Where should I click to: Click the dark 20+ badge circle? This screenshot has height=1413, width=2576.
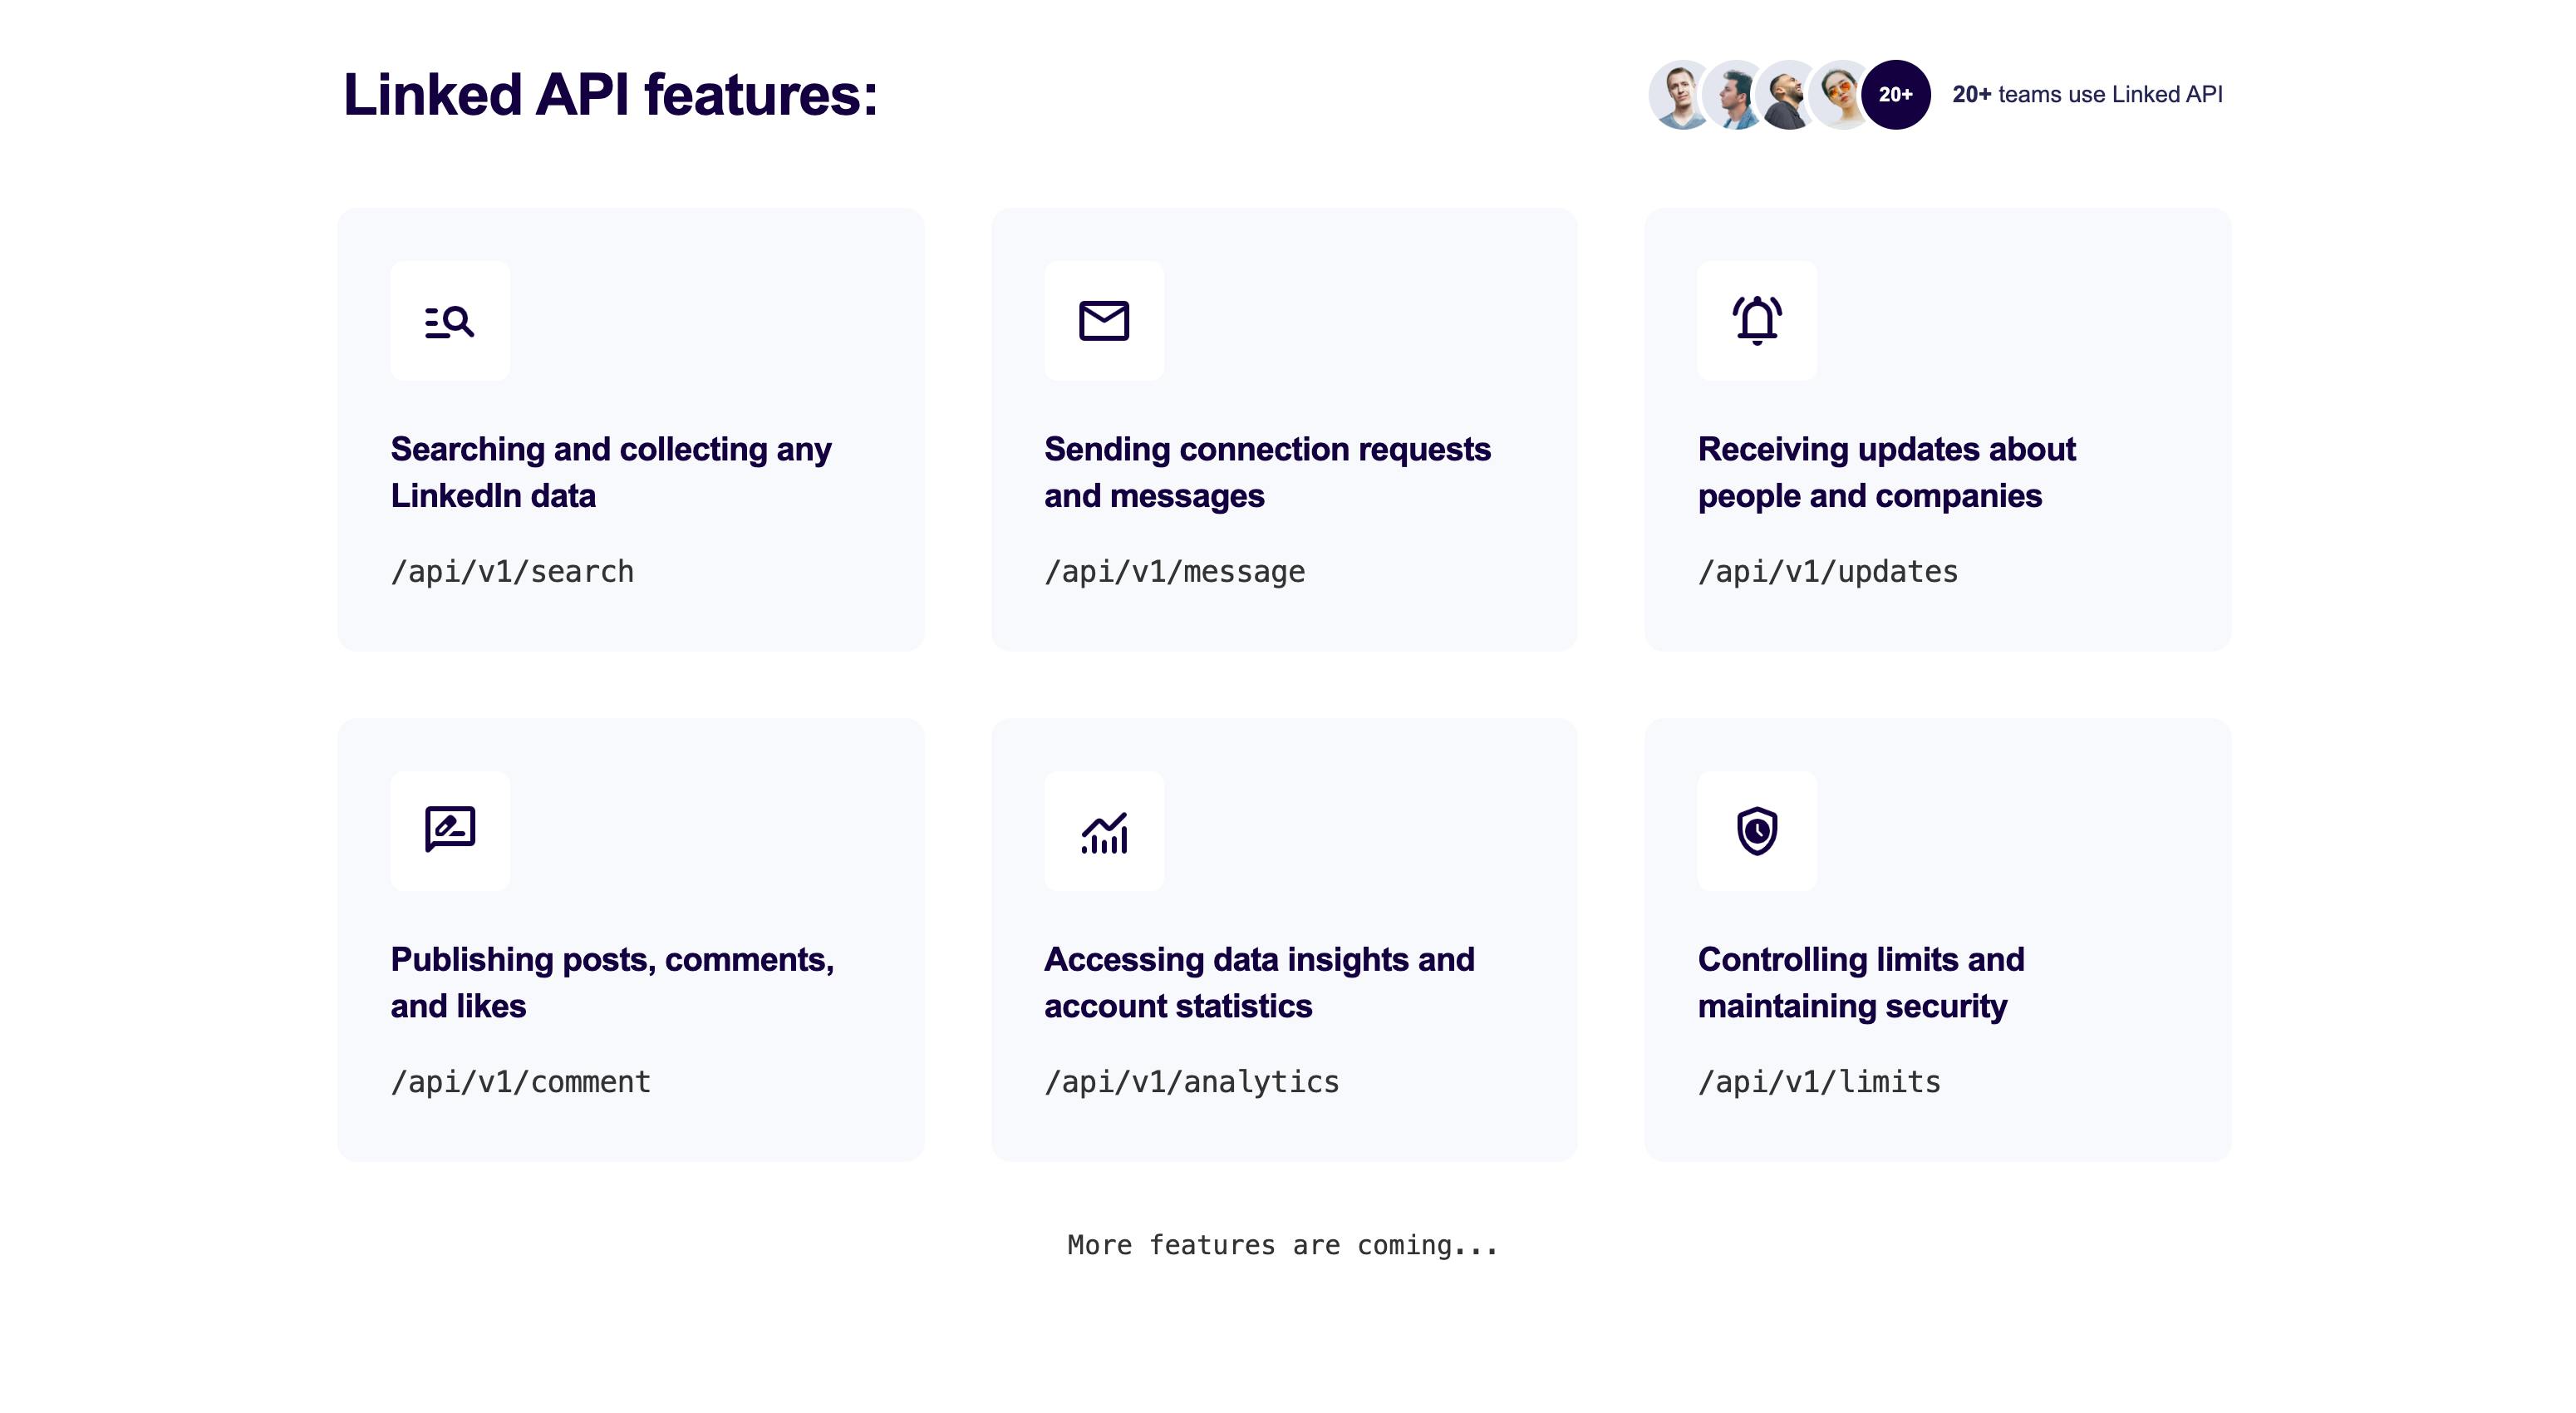pyautogui.click(x=1895, y=94)
